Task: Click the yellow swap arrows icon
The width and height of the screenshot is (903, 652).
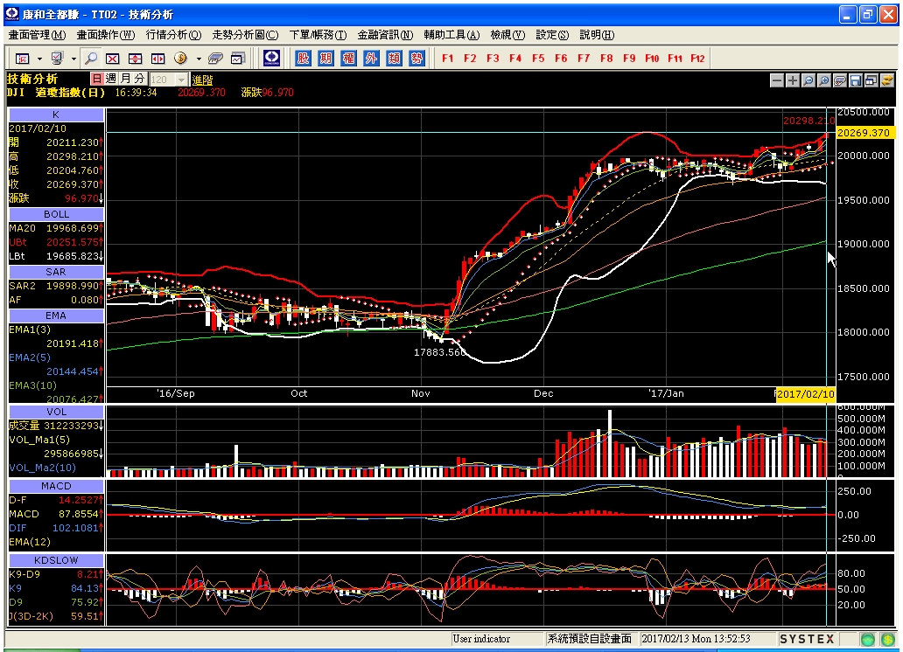Action: (887, 80)
